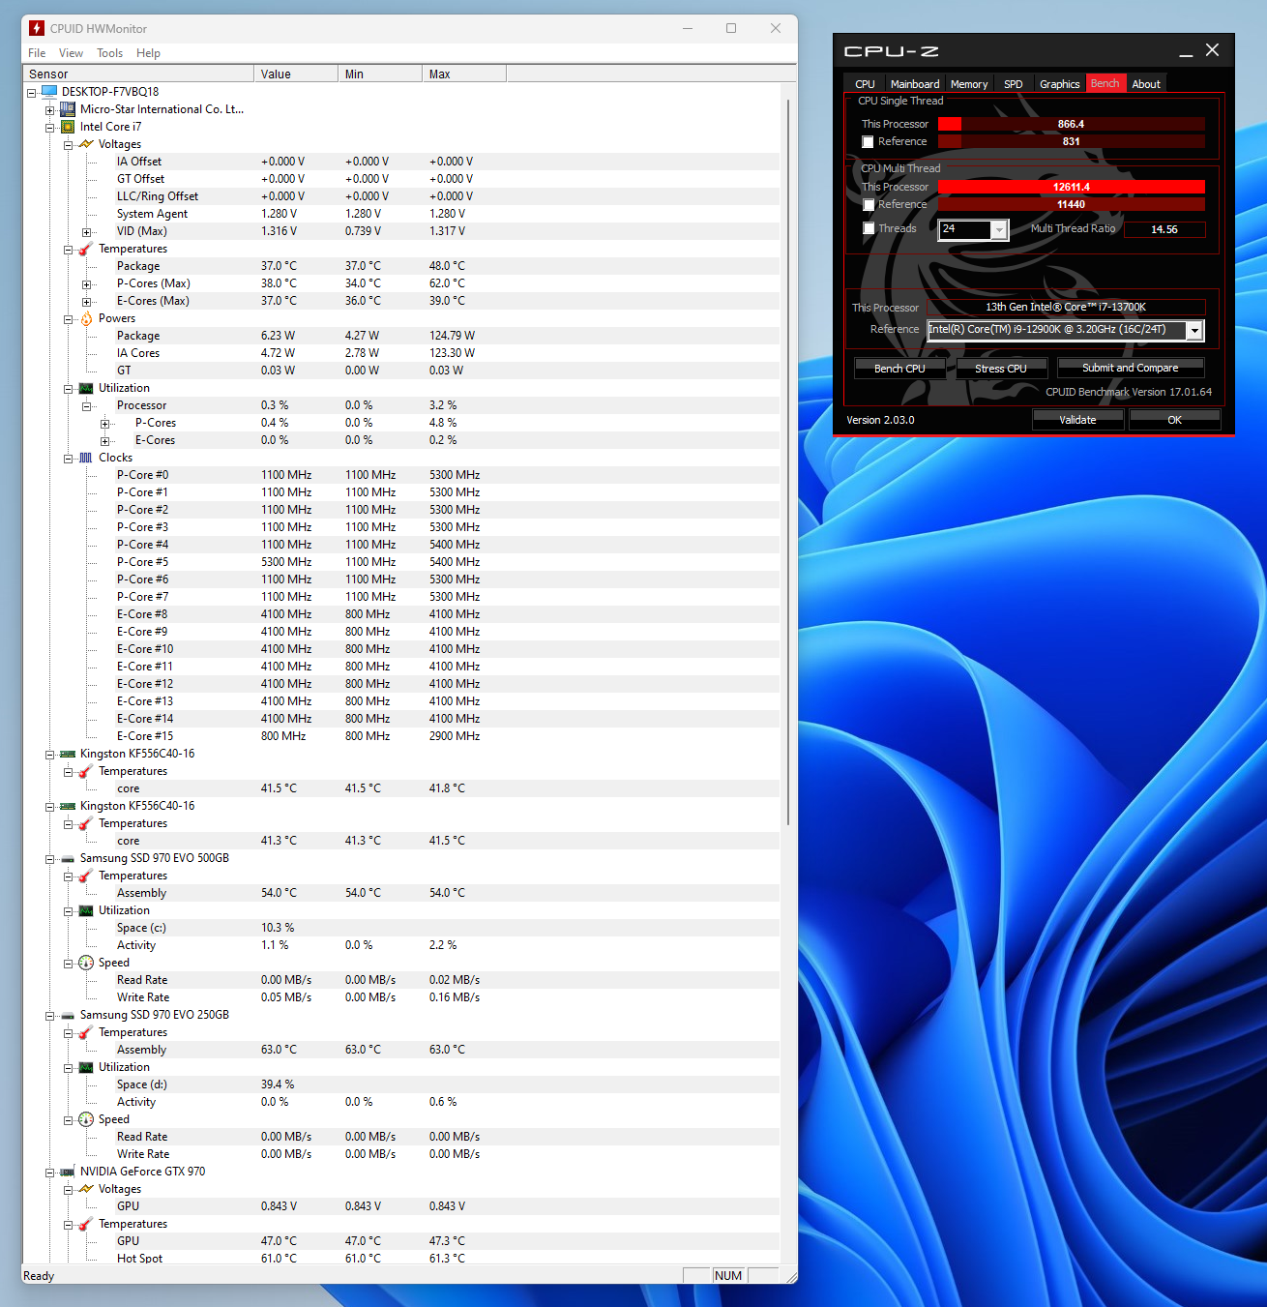The height and width of the screenshot is (1307, 1267).
Task: Click the Stress CPU button
Action: coord(1001,369)
